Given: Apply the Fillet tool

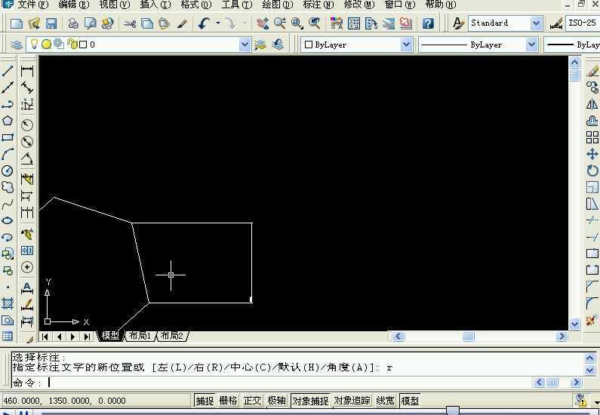Looking at the screenshot, I should pyautogui.click(x=592, y=303).
